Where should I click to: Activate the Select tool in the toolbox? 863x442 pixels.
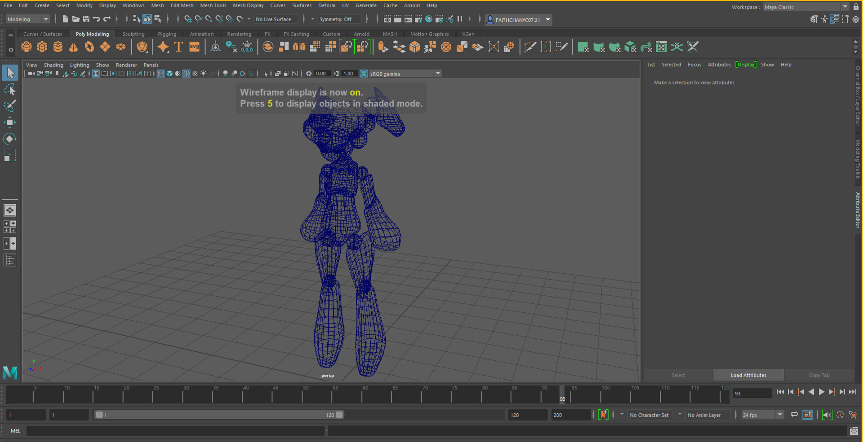[9, 72]
